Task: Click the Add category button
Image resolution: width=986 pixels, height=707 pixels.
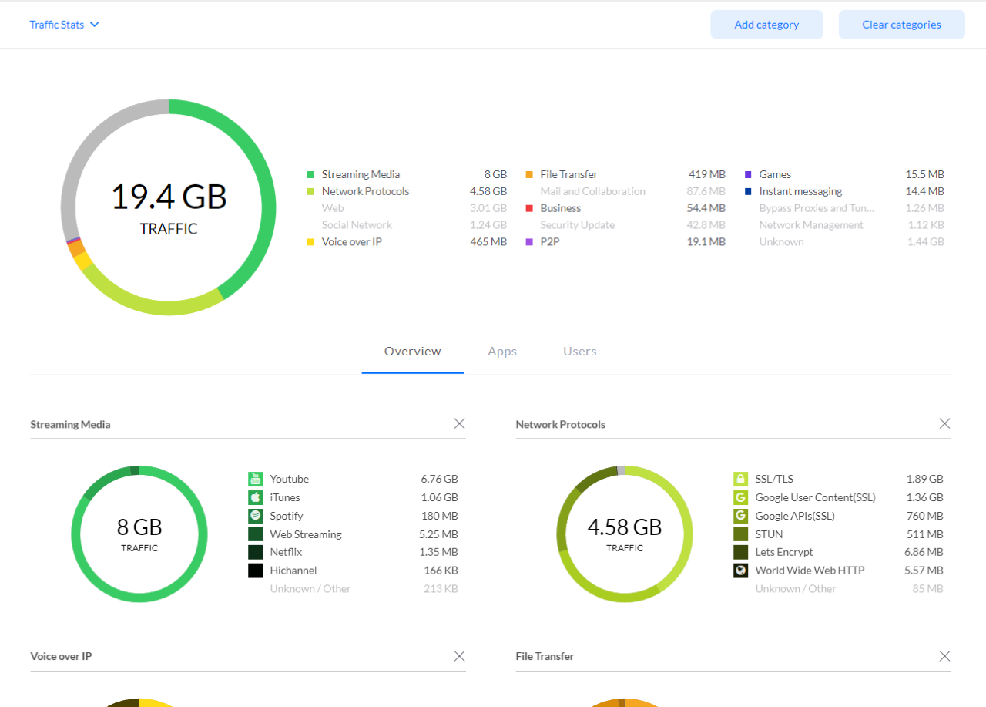Action: pos(766,25)
